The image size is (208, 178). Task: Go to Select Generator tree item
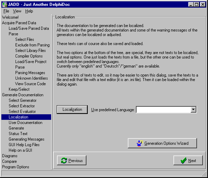pyautogui.click(x=22, y=100)
